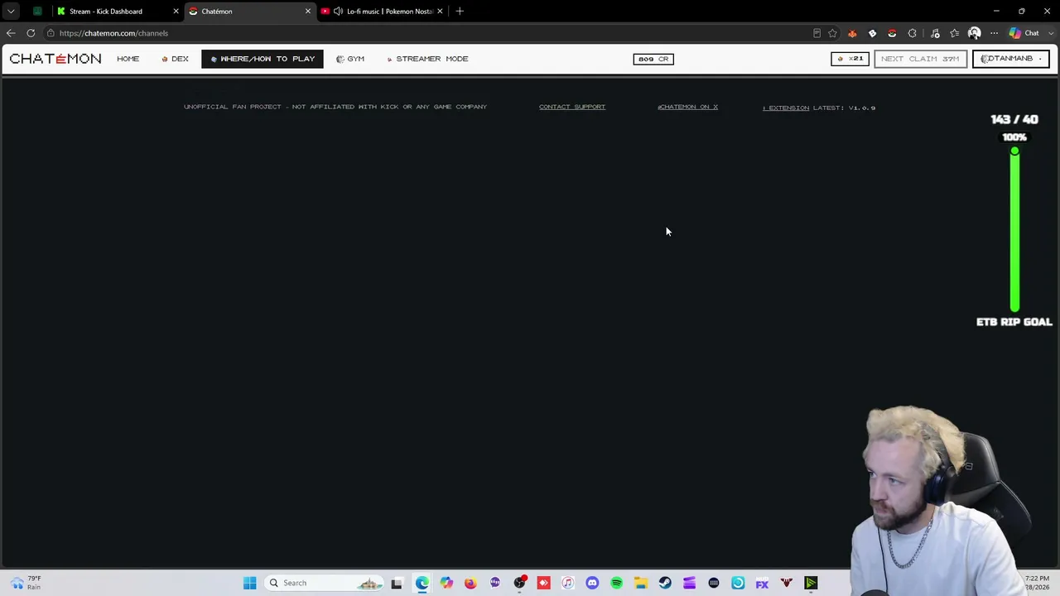Close the Lo-fi music tab
The image size is (1060, 596).
[x=440, y=12]
